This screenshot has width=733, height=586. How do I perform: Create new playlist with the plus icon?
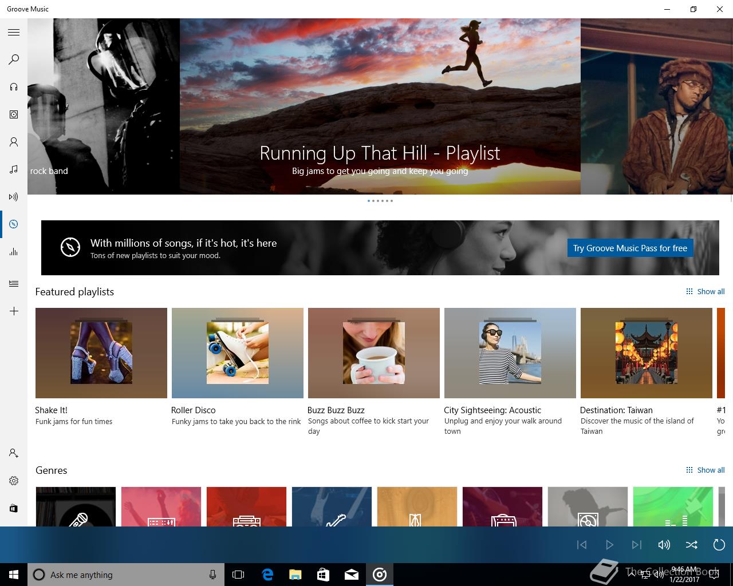click(14, 311)
